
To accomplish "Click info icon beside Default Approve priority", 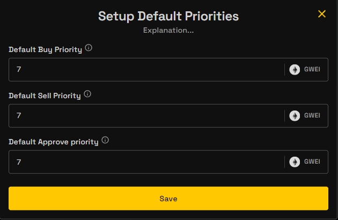I will point(105,140).
